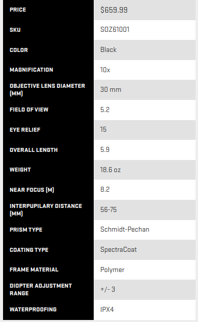Click the +/- 3 diopter range value
Screen dimensions: 198x322
(108, 290)
